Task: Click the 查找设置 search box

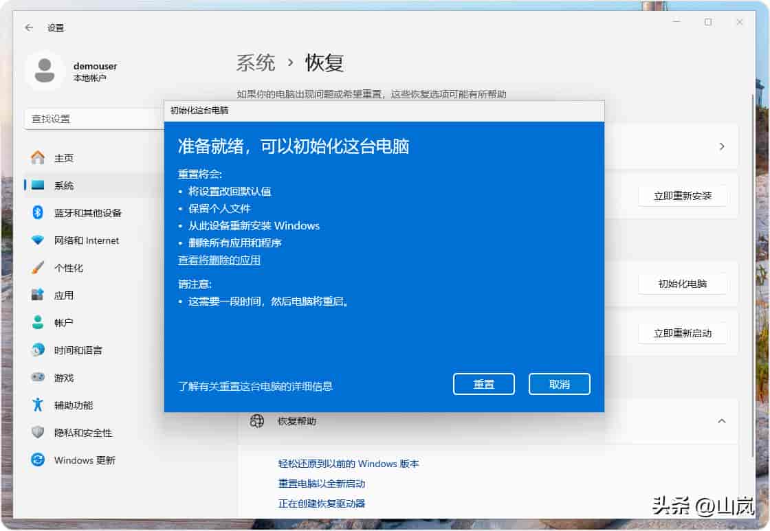Action: 93,119
